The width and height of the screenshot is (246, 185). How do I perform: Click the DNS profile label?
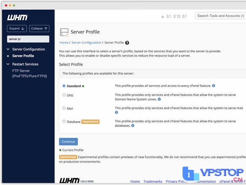point(70,95)
